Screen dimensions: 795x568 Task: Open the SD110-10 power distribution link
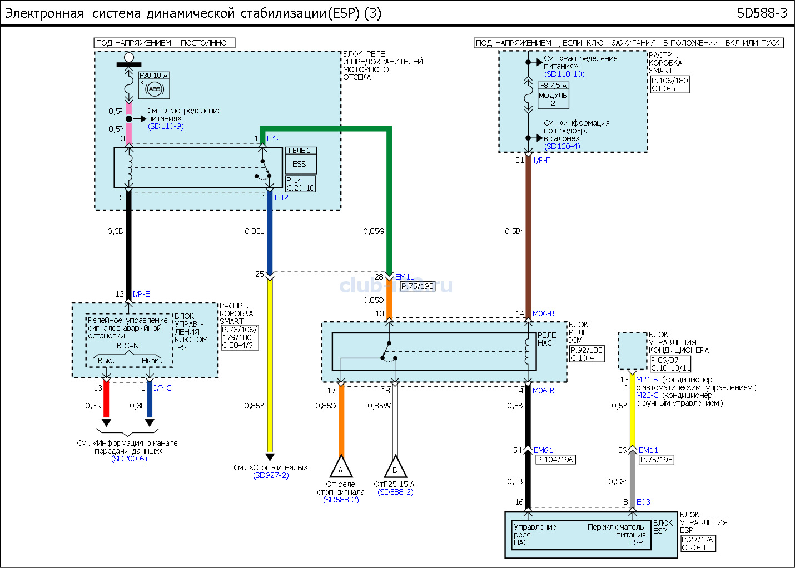click(x=564, y=74)
